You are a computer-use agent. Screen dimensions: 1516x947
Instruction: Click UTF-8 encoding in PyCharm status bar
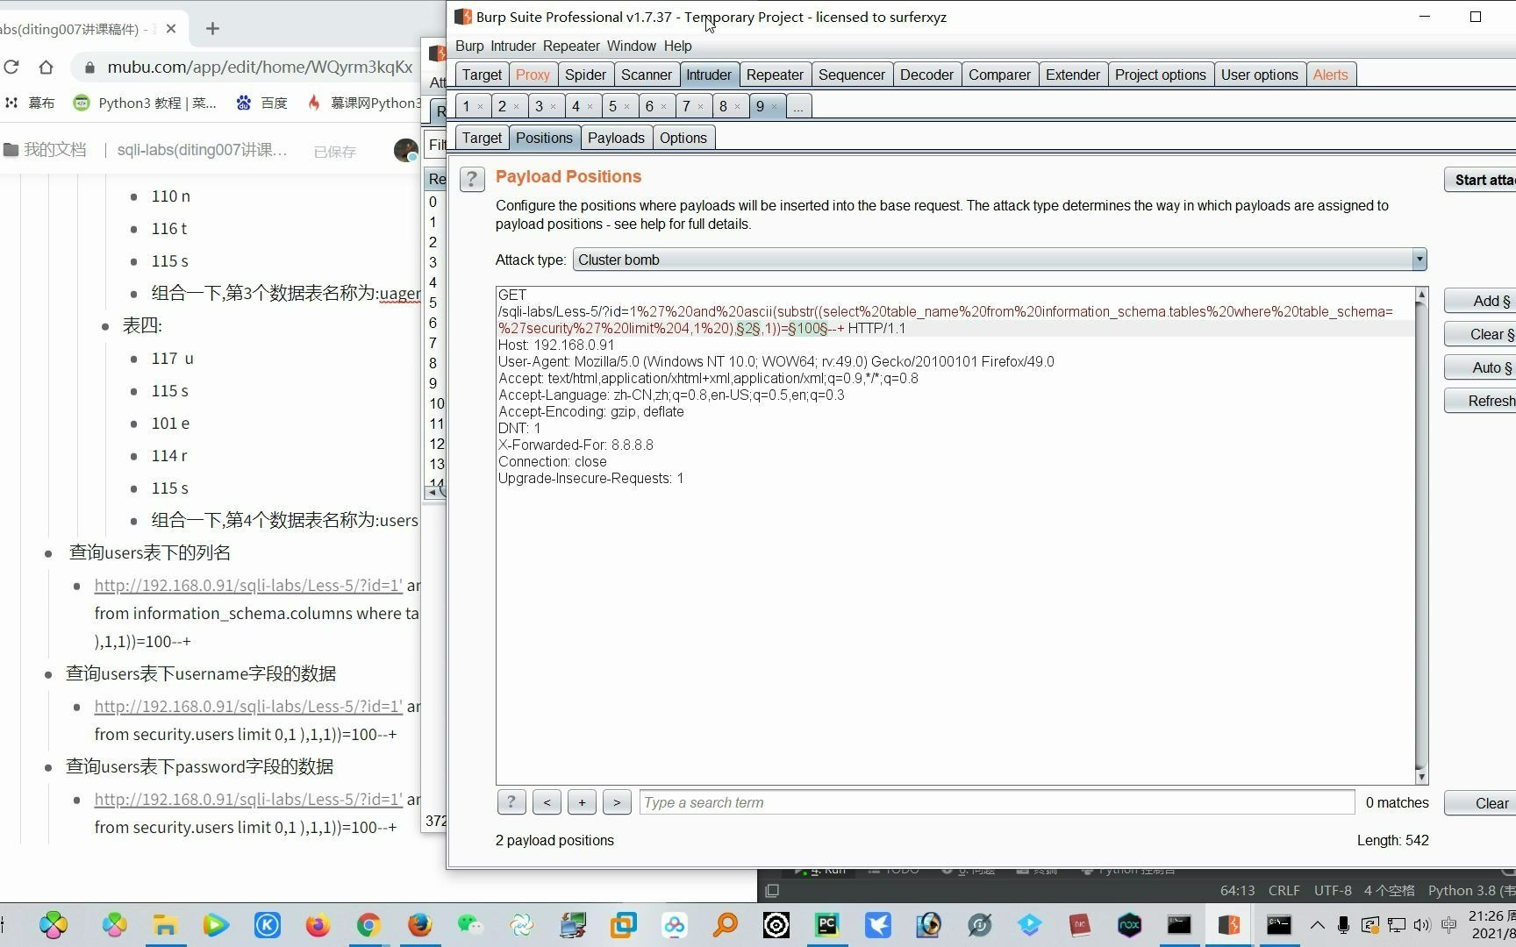[1333, 890]
